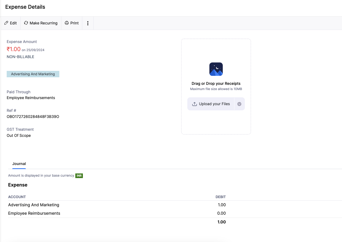Select the Ref number OBO1727260284848F3B39O
The width and height of the screenshot is (342, 242).
(x=33, y=116)
